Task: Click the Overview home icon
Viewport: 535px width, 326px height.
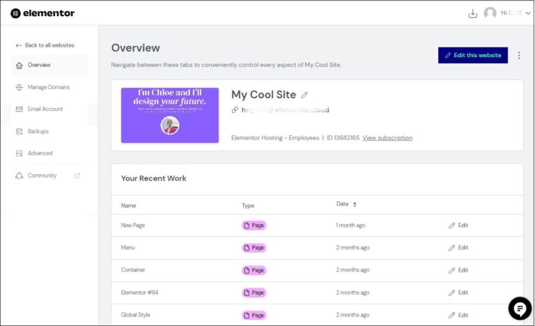Action: (x=19, y=65)
